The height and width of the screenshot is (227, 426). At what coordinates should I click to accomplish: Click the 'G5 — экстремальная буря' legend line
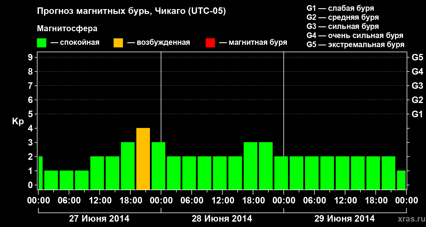[355, 45]
